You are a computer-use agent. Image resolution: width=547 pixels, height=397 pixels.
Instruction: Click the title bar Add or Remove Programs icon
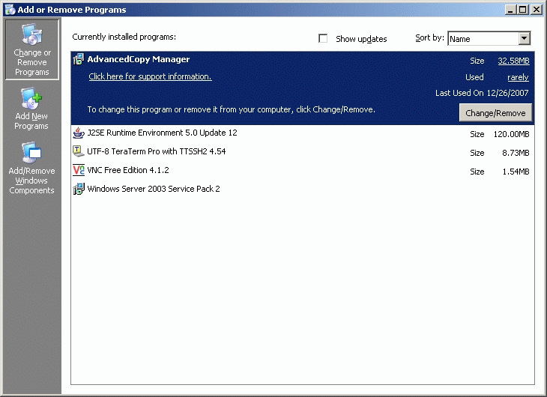10,10
